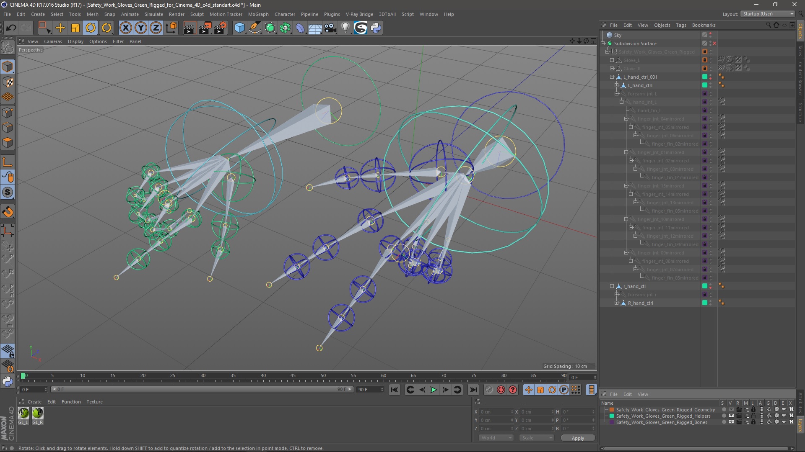Toggle Snap enable in left sidebar
Screen dimensions: 805x452
[x=8, y=193]
